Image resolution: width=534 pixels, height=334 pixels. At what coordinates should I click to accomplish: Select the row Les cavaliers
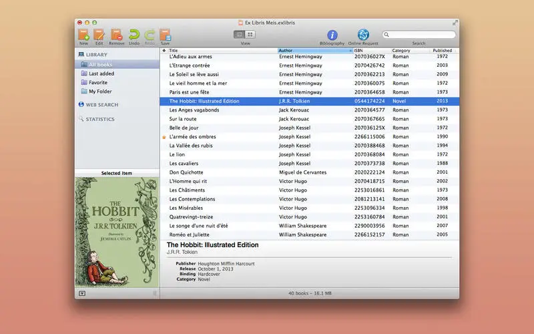coord(309,163)
